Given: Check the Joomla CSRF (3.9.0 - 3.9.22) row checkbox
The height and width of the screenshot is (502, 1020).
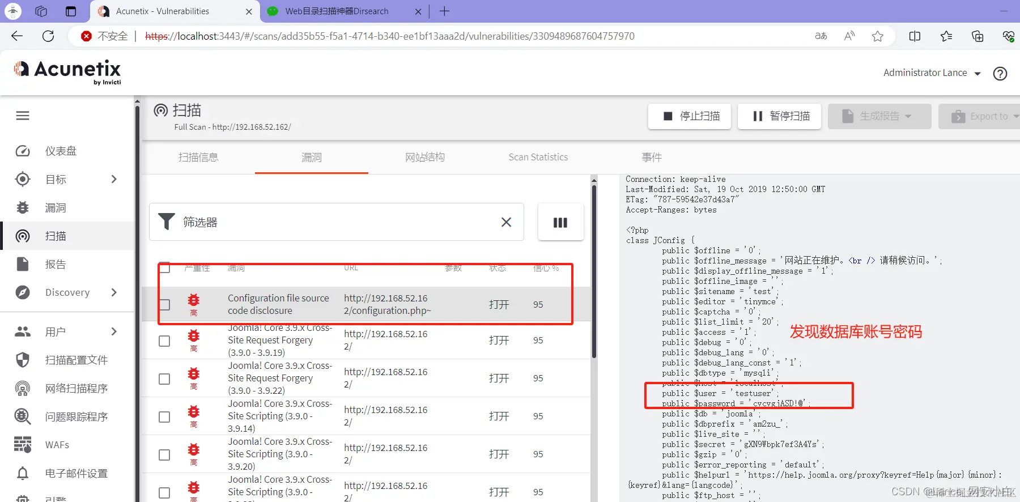Looking at the screenshot, I should coord(164,378).
